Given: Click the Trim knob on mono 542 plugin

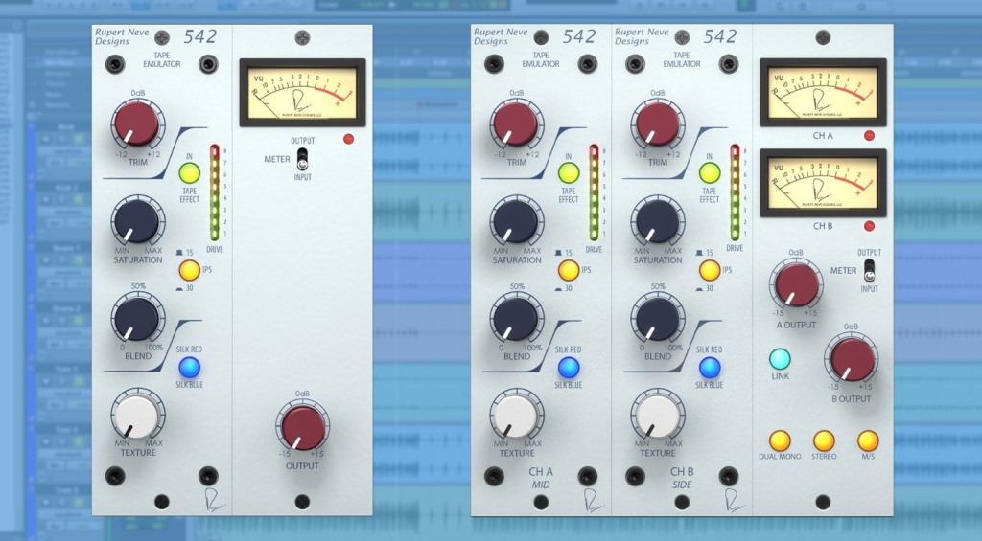Looking at the screenshot, I should (x=137, y=124).
